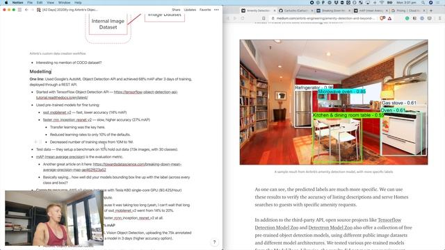Close the Pricing Cloud browser tab
Viewport: 445px width, 250px height.
(x=424, y=10)
